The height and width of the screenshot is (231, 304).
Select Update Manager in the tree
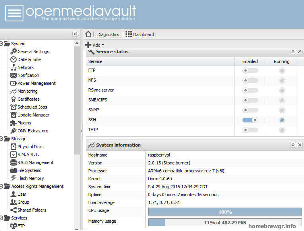click(33, 115)
